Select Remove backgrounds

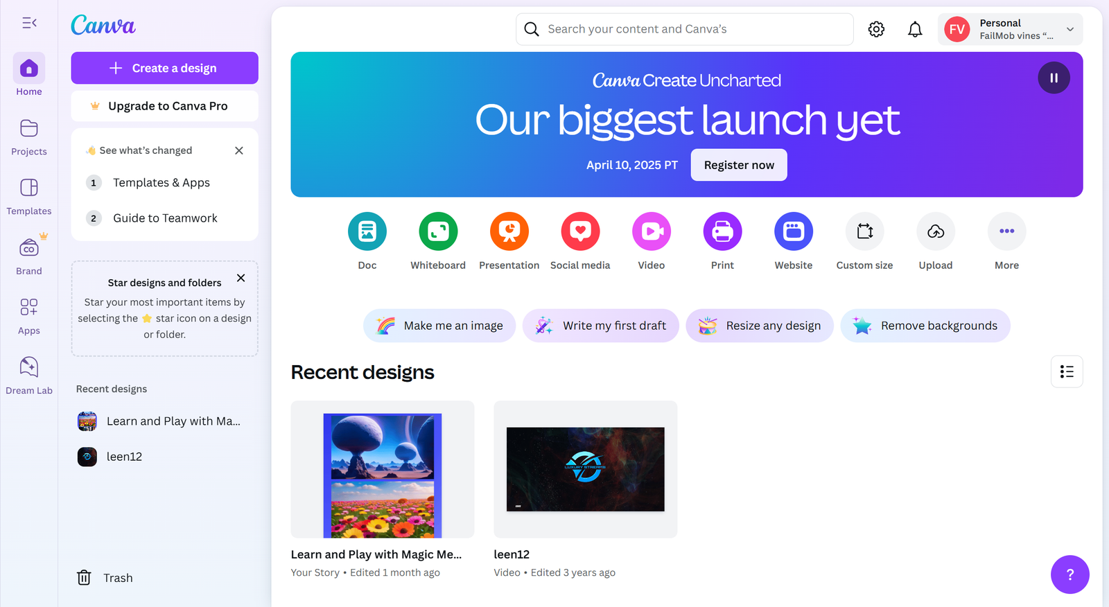pyautogui.click(x=925, y=326)
